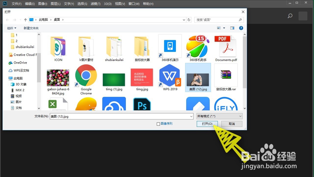Select 此电脑 in the navigation tree
Screen dimensions: 314x177
(16, 78)
